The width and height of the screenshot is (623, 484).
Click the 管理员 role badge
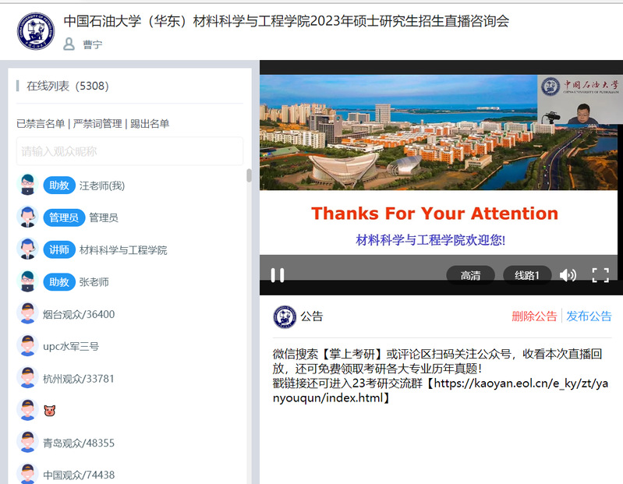64,217
